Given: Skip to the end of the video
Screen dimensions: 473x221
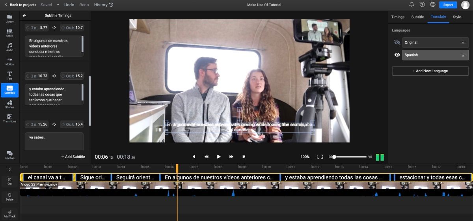Looking at the screenshot, I should click(244, 157).
